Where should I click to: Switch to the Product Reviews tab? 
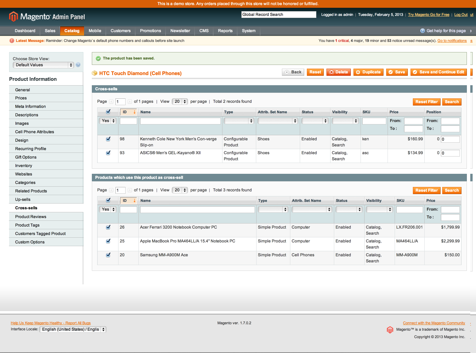click(x=46, y=217)
